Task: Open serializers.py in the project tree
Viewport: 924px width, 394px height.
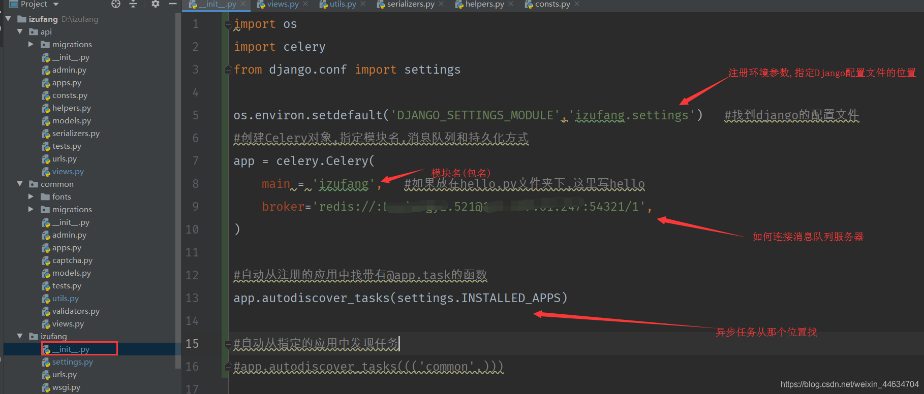Action: coord(76,133)
